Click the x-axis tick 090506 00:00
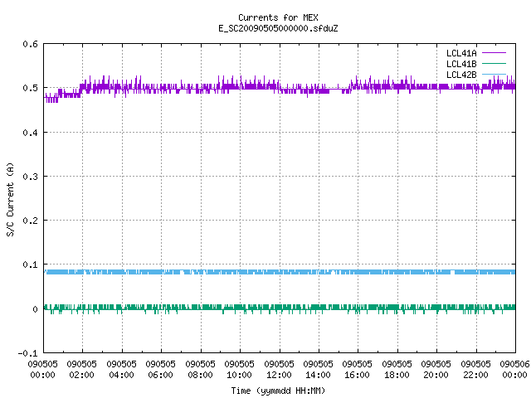 514,369
